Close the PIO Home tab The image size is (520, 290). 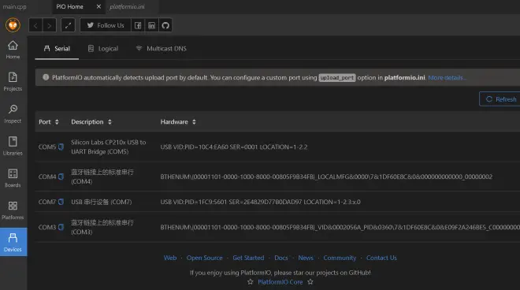(x=98, y=6)
